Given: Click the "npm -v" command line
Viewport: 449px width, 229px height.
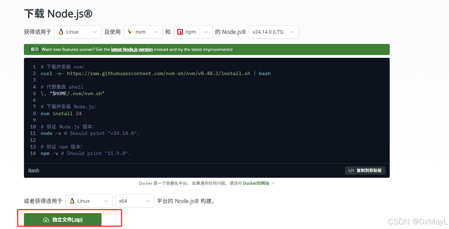Looking at the screenshot, I should 86,153.
